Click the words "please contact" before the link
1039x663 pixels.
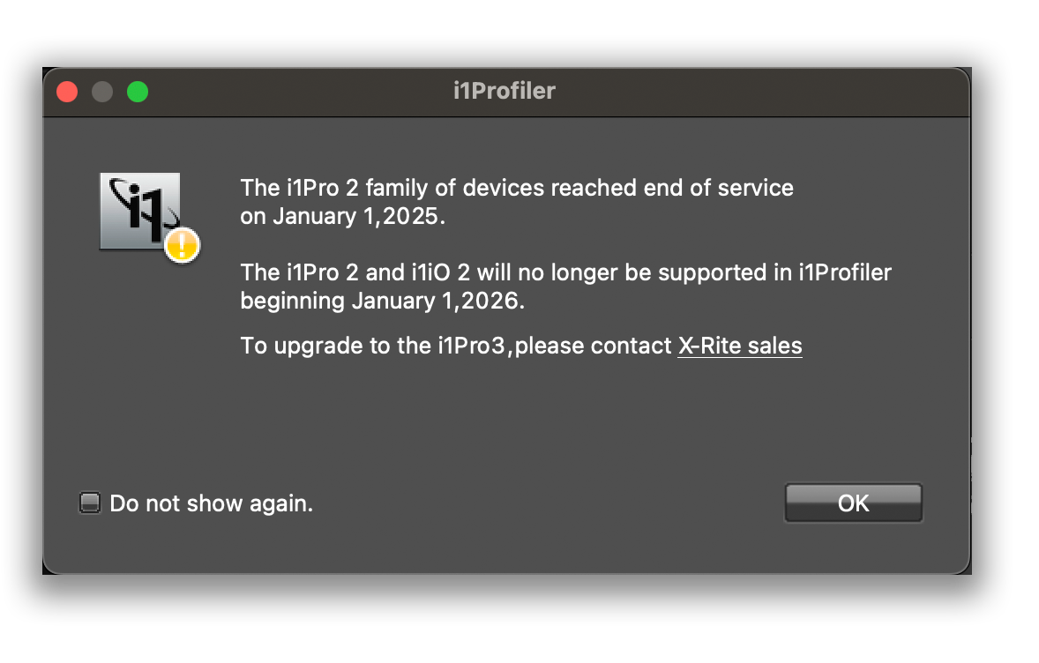pyautogui.click(x=593, y=346)
